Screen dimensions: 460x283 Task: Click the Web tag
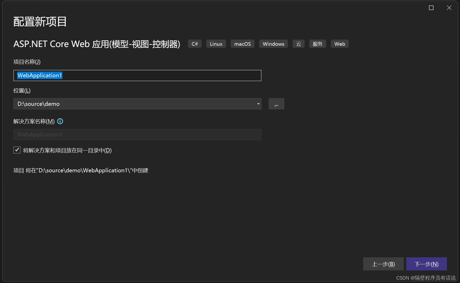[340, 44]
